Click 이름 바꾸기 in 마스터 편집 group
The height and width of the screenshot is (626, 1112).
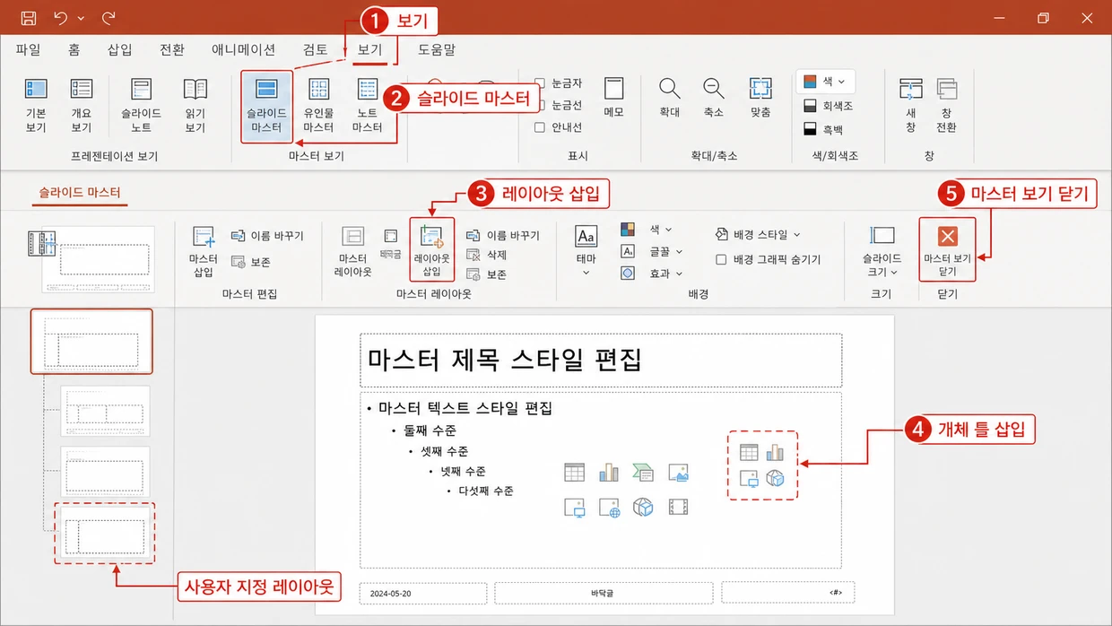tap(267, 236)
